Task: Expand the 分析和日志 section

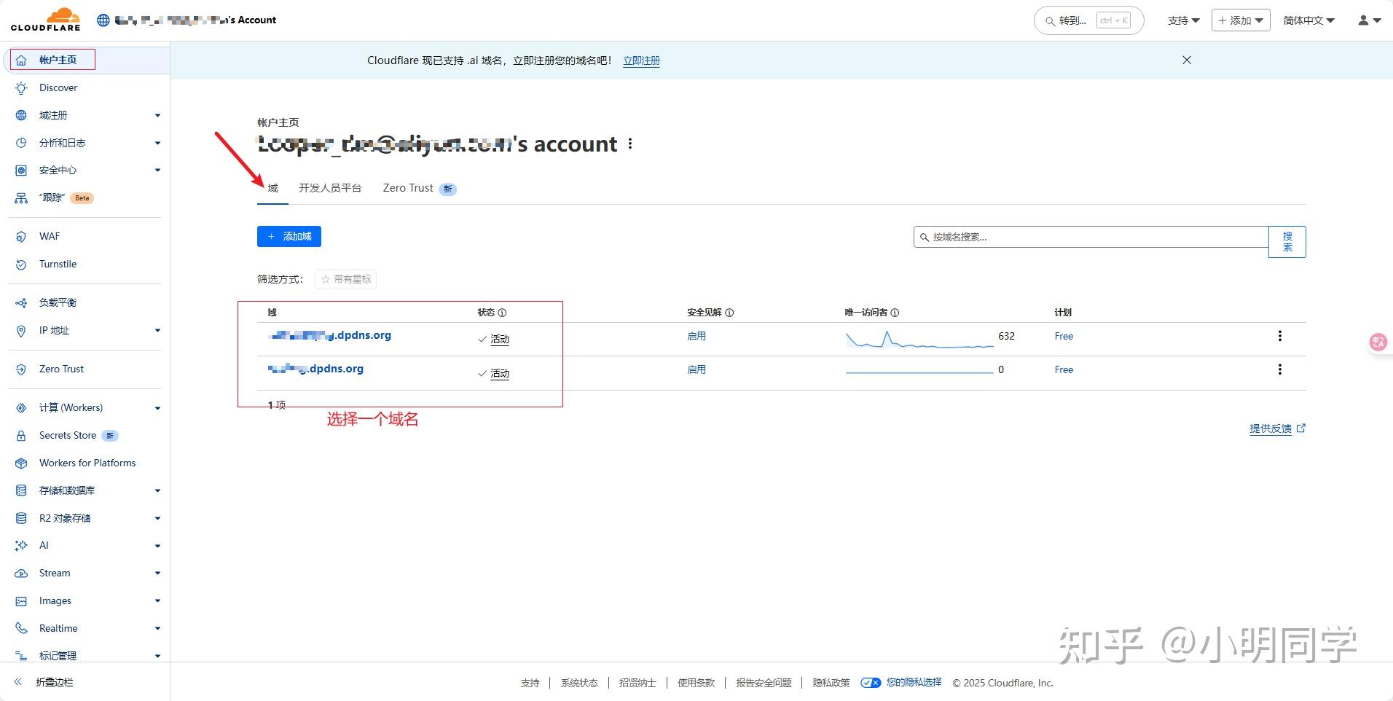Action: point(62,143)
